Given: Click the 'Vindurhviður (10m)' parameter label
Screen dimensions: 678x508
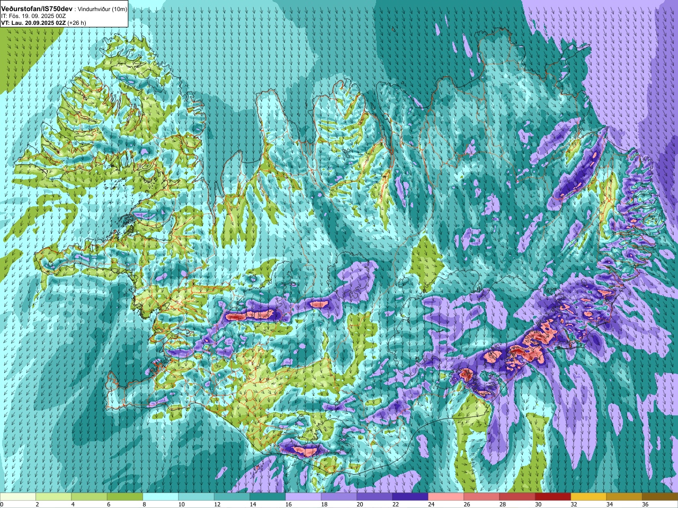Looking at the screenshot, I should point(102,10).
